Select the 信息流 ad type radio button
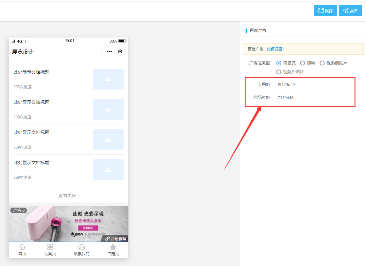 coord(278,63)
